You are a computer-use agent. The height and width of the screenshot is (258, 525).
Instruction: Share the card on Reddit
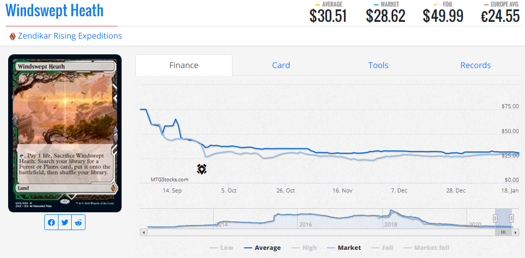click(78, 222)
